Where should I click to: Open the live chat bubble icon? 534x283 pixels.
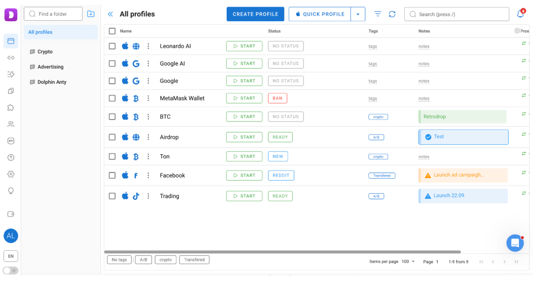[x=515, y=243]
